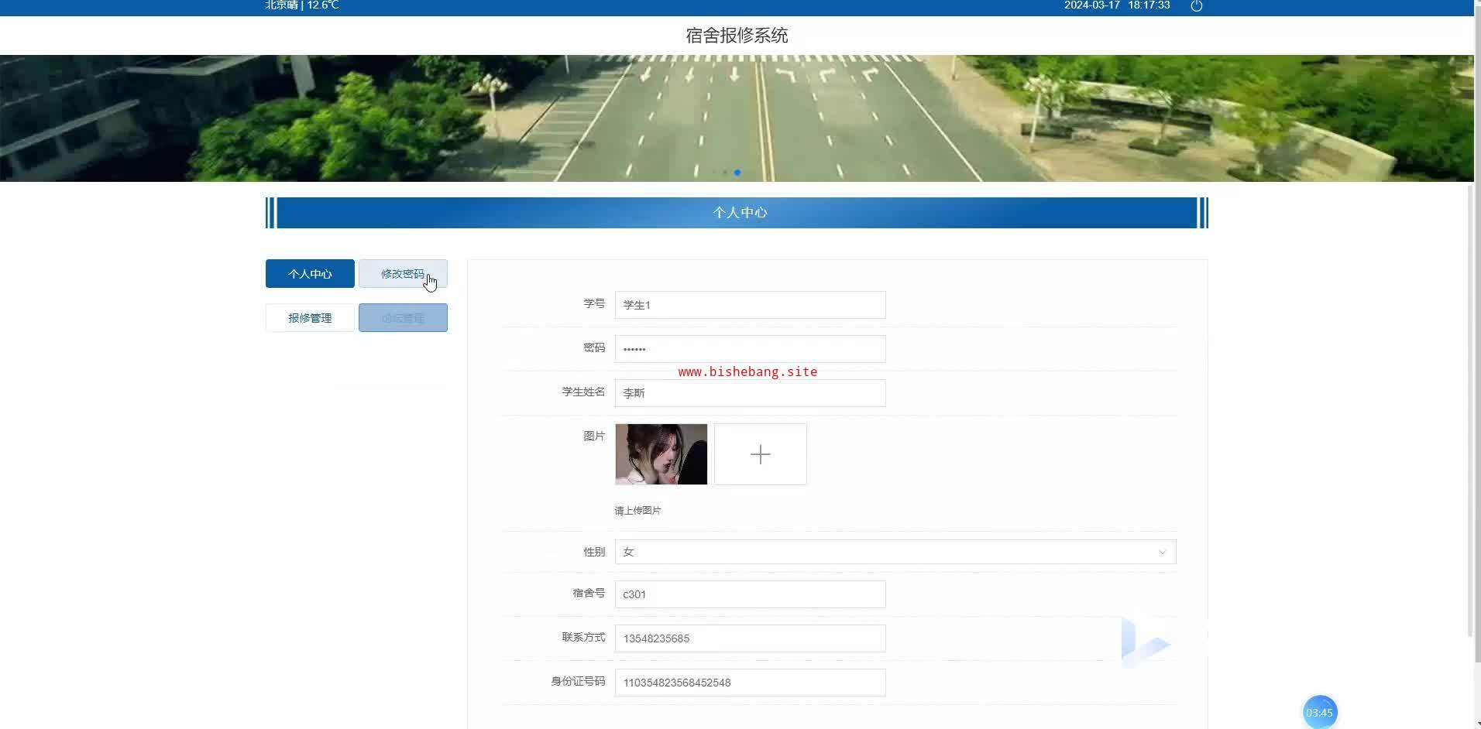Click the 身份证号码 ID number field
The image size is (1481, 729).
(749, 683)
